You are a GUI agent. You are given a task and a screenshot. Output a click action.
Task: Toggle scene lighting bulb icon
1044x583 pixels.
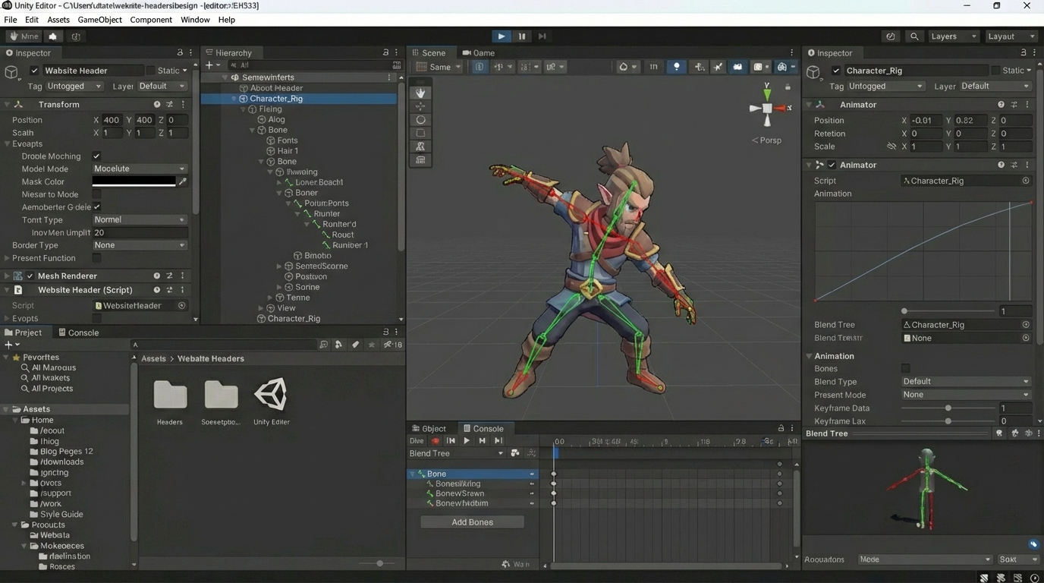[676, 67]
